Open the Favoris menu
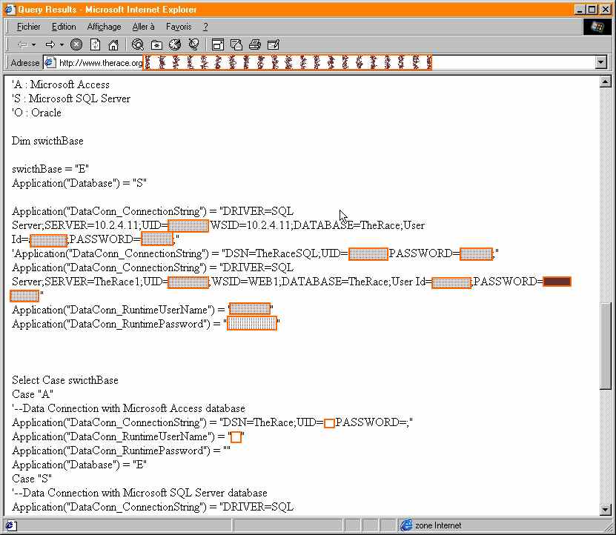616x535 pixels. tap(179, 27)
